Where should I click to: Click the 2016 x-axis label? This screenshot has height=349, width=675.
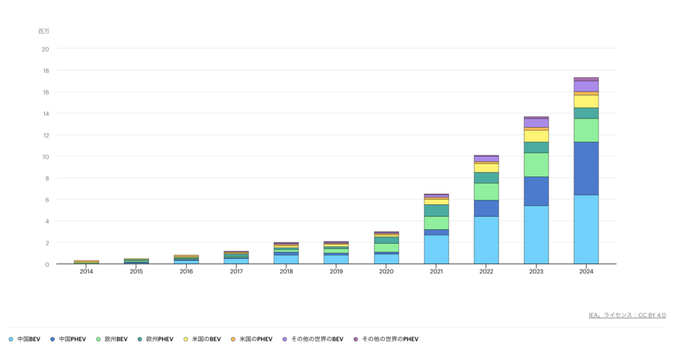tap(187, 272)
